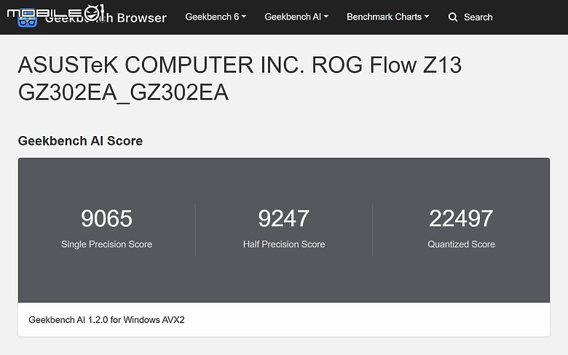Click the Geekbench Browser logo icon
Image resolution: width=568 pixels, height=355 pixels.
click(27, 18)
